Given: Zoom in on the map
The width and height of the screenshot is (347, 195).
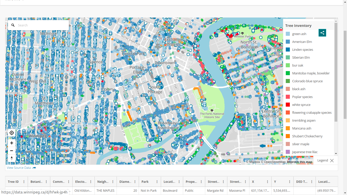Looking at the screenshot, I should click(12, 143).
